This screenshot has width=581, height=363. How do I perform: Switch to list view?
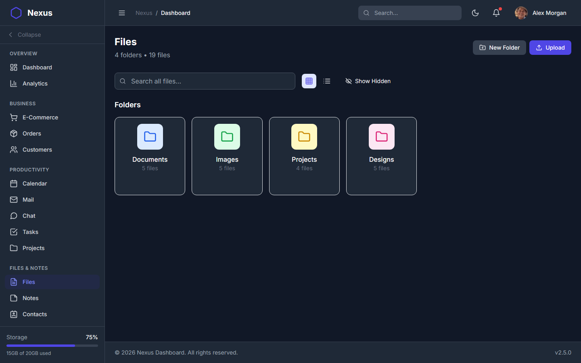click(327, 81)
